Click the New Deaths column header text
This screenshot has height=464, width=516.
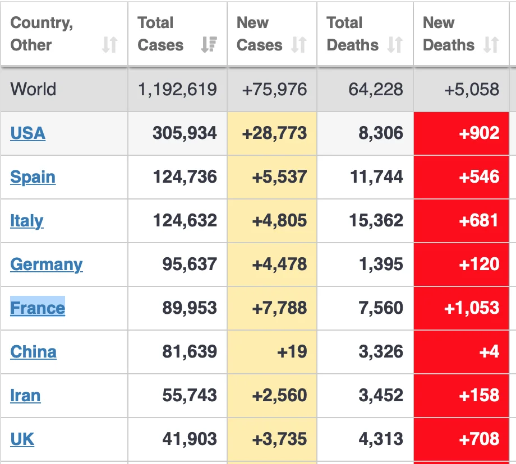(x=448, y=34)
